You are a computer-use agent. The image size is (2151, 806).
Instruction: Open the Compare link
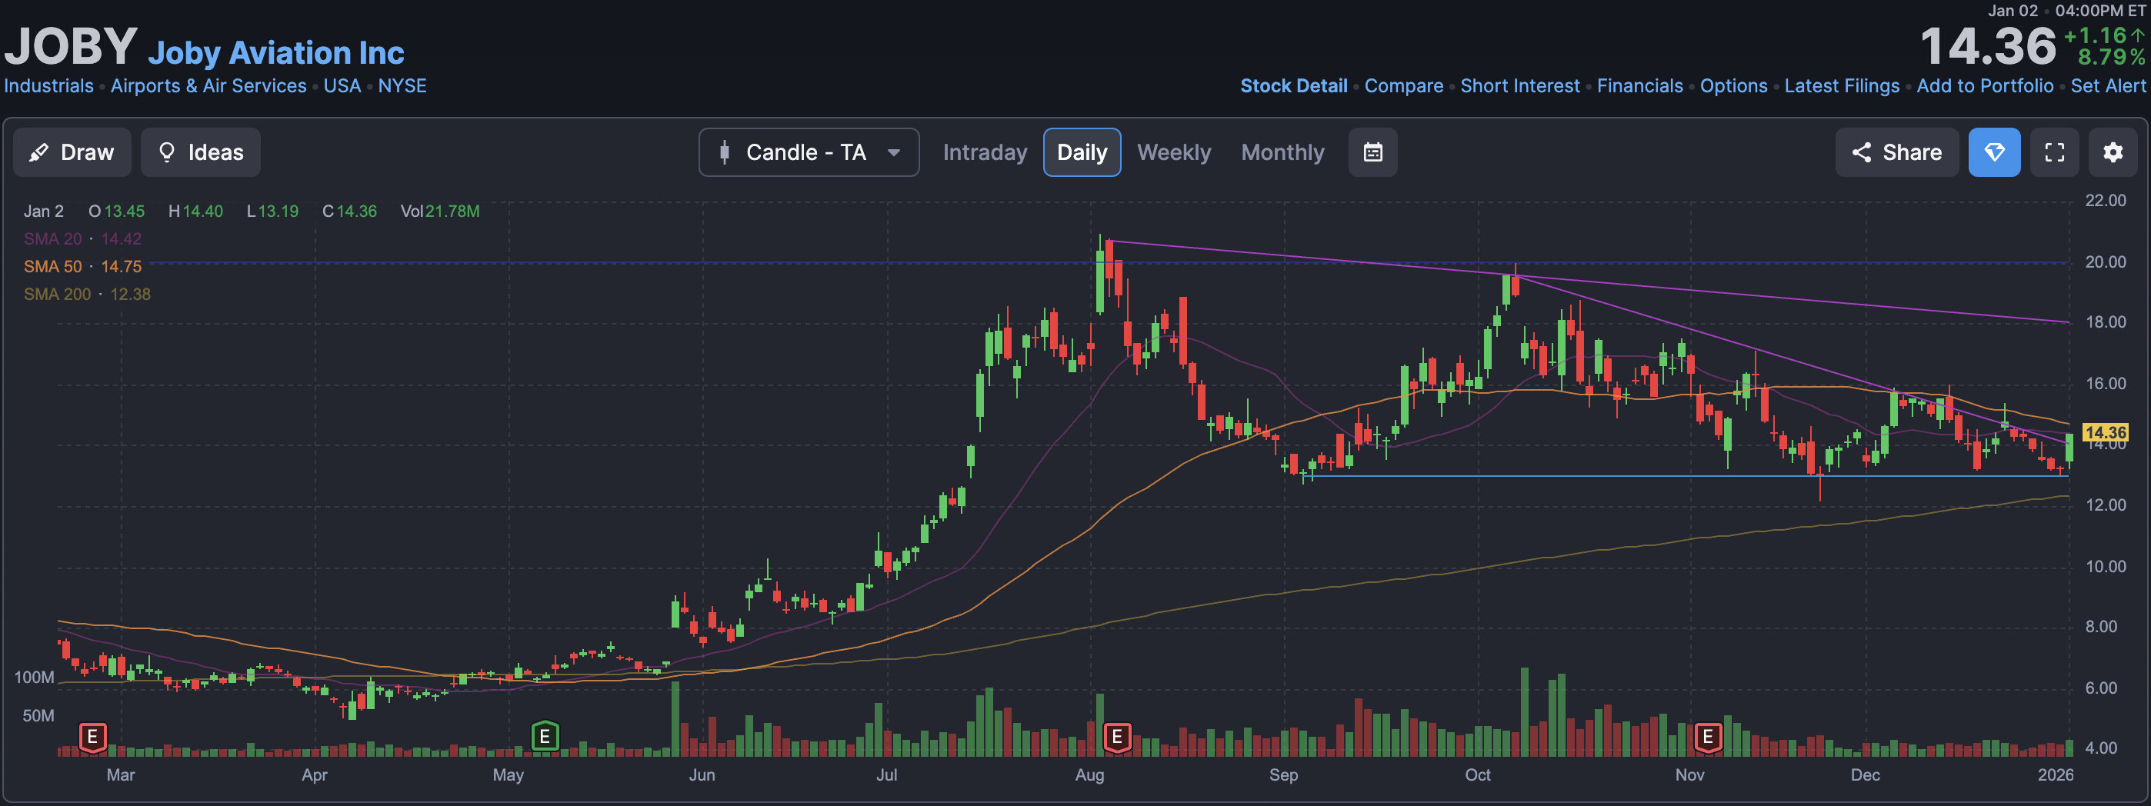[1402, 86]
